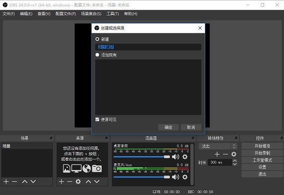Screen dimensions: 284x195
Task: Mute the 麦克风/Aux speaker icon
Action: [x=176, y=177]
